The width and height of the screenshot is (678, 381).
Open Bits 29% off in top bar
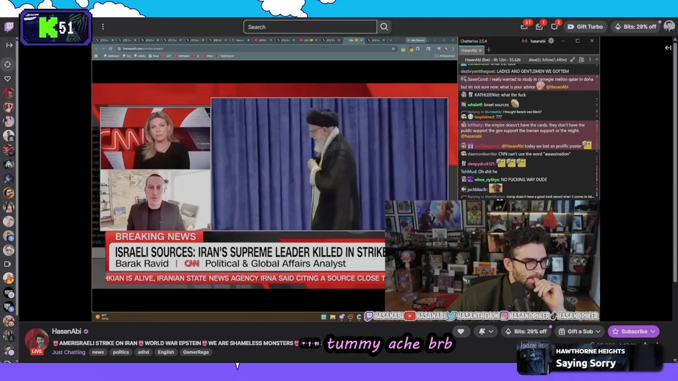click(x=635, y=27)
